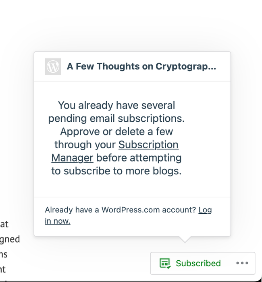The height and width of the screenshot is (282, 262).
Task: Click the WordPress logo in the popup header
Action: (x=53, y=67)
